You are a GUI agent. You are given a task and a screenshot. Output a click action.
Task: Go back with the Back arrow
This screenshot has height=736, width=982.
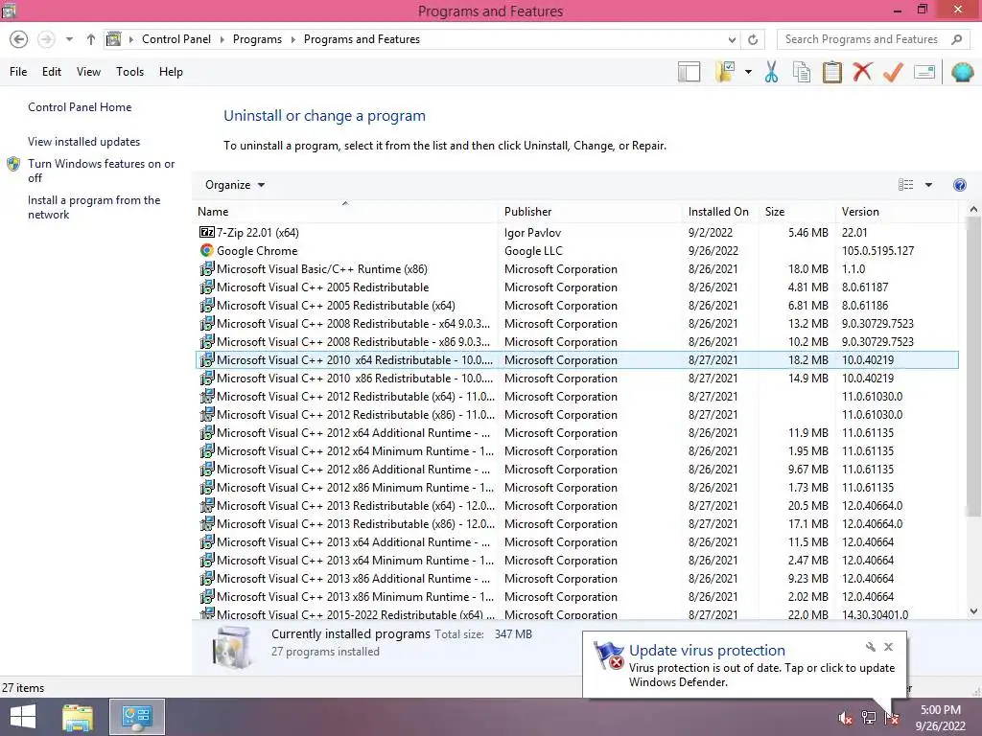pyautogui.click(x=19, y=39)
